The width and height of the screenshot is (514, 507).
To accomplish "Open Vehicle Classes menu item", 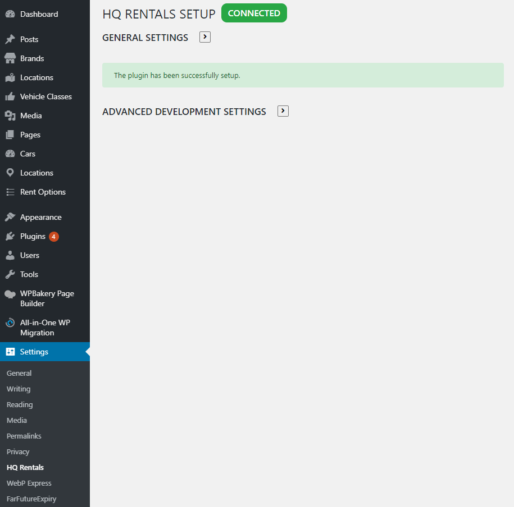I will tap(45, 96).
